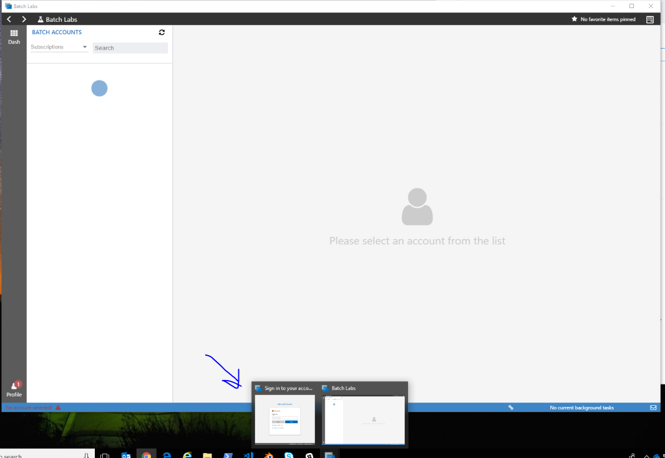Open 'No current background tasks' status
Image resolution: width=665 pixels, height=458 pixels.
581,408
